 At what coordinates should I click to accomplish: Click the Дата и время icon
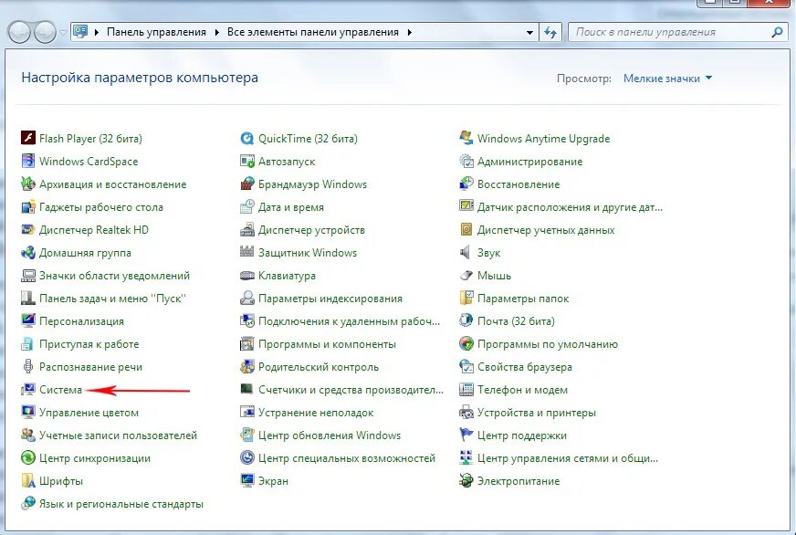pyautogui.click(x=246, y=206)
